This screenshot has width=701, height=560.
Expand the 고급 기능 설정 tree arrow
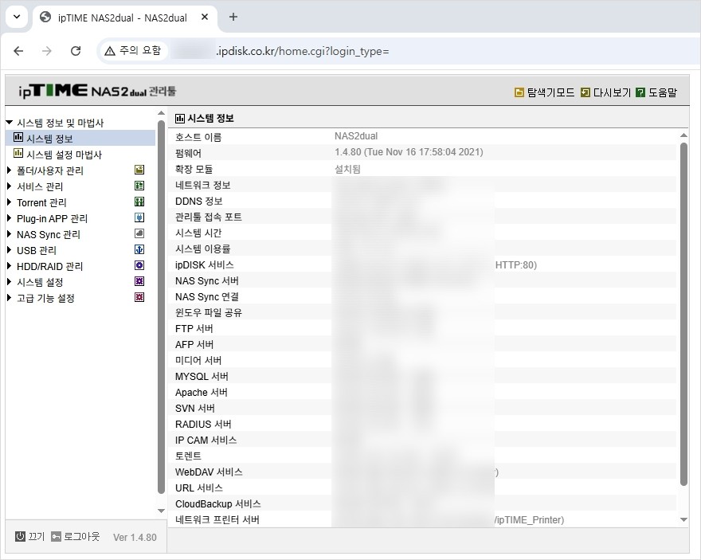point(9,298)
